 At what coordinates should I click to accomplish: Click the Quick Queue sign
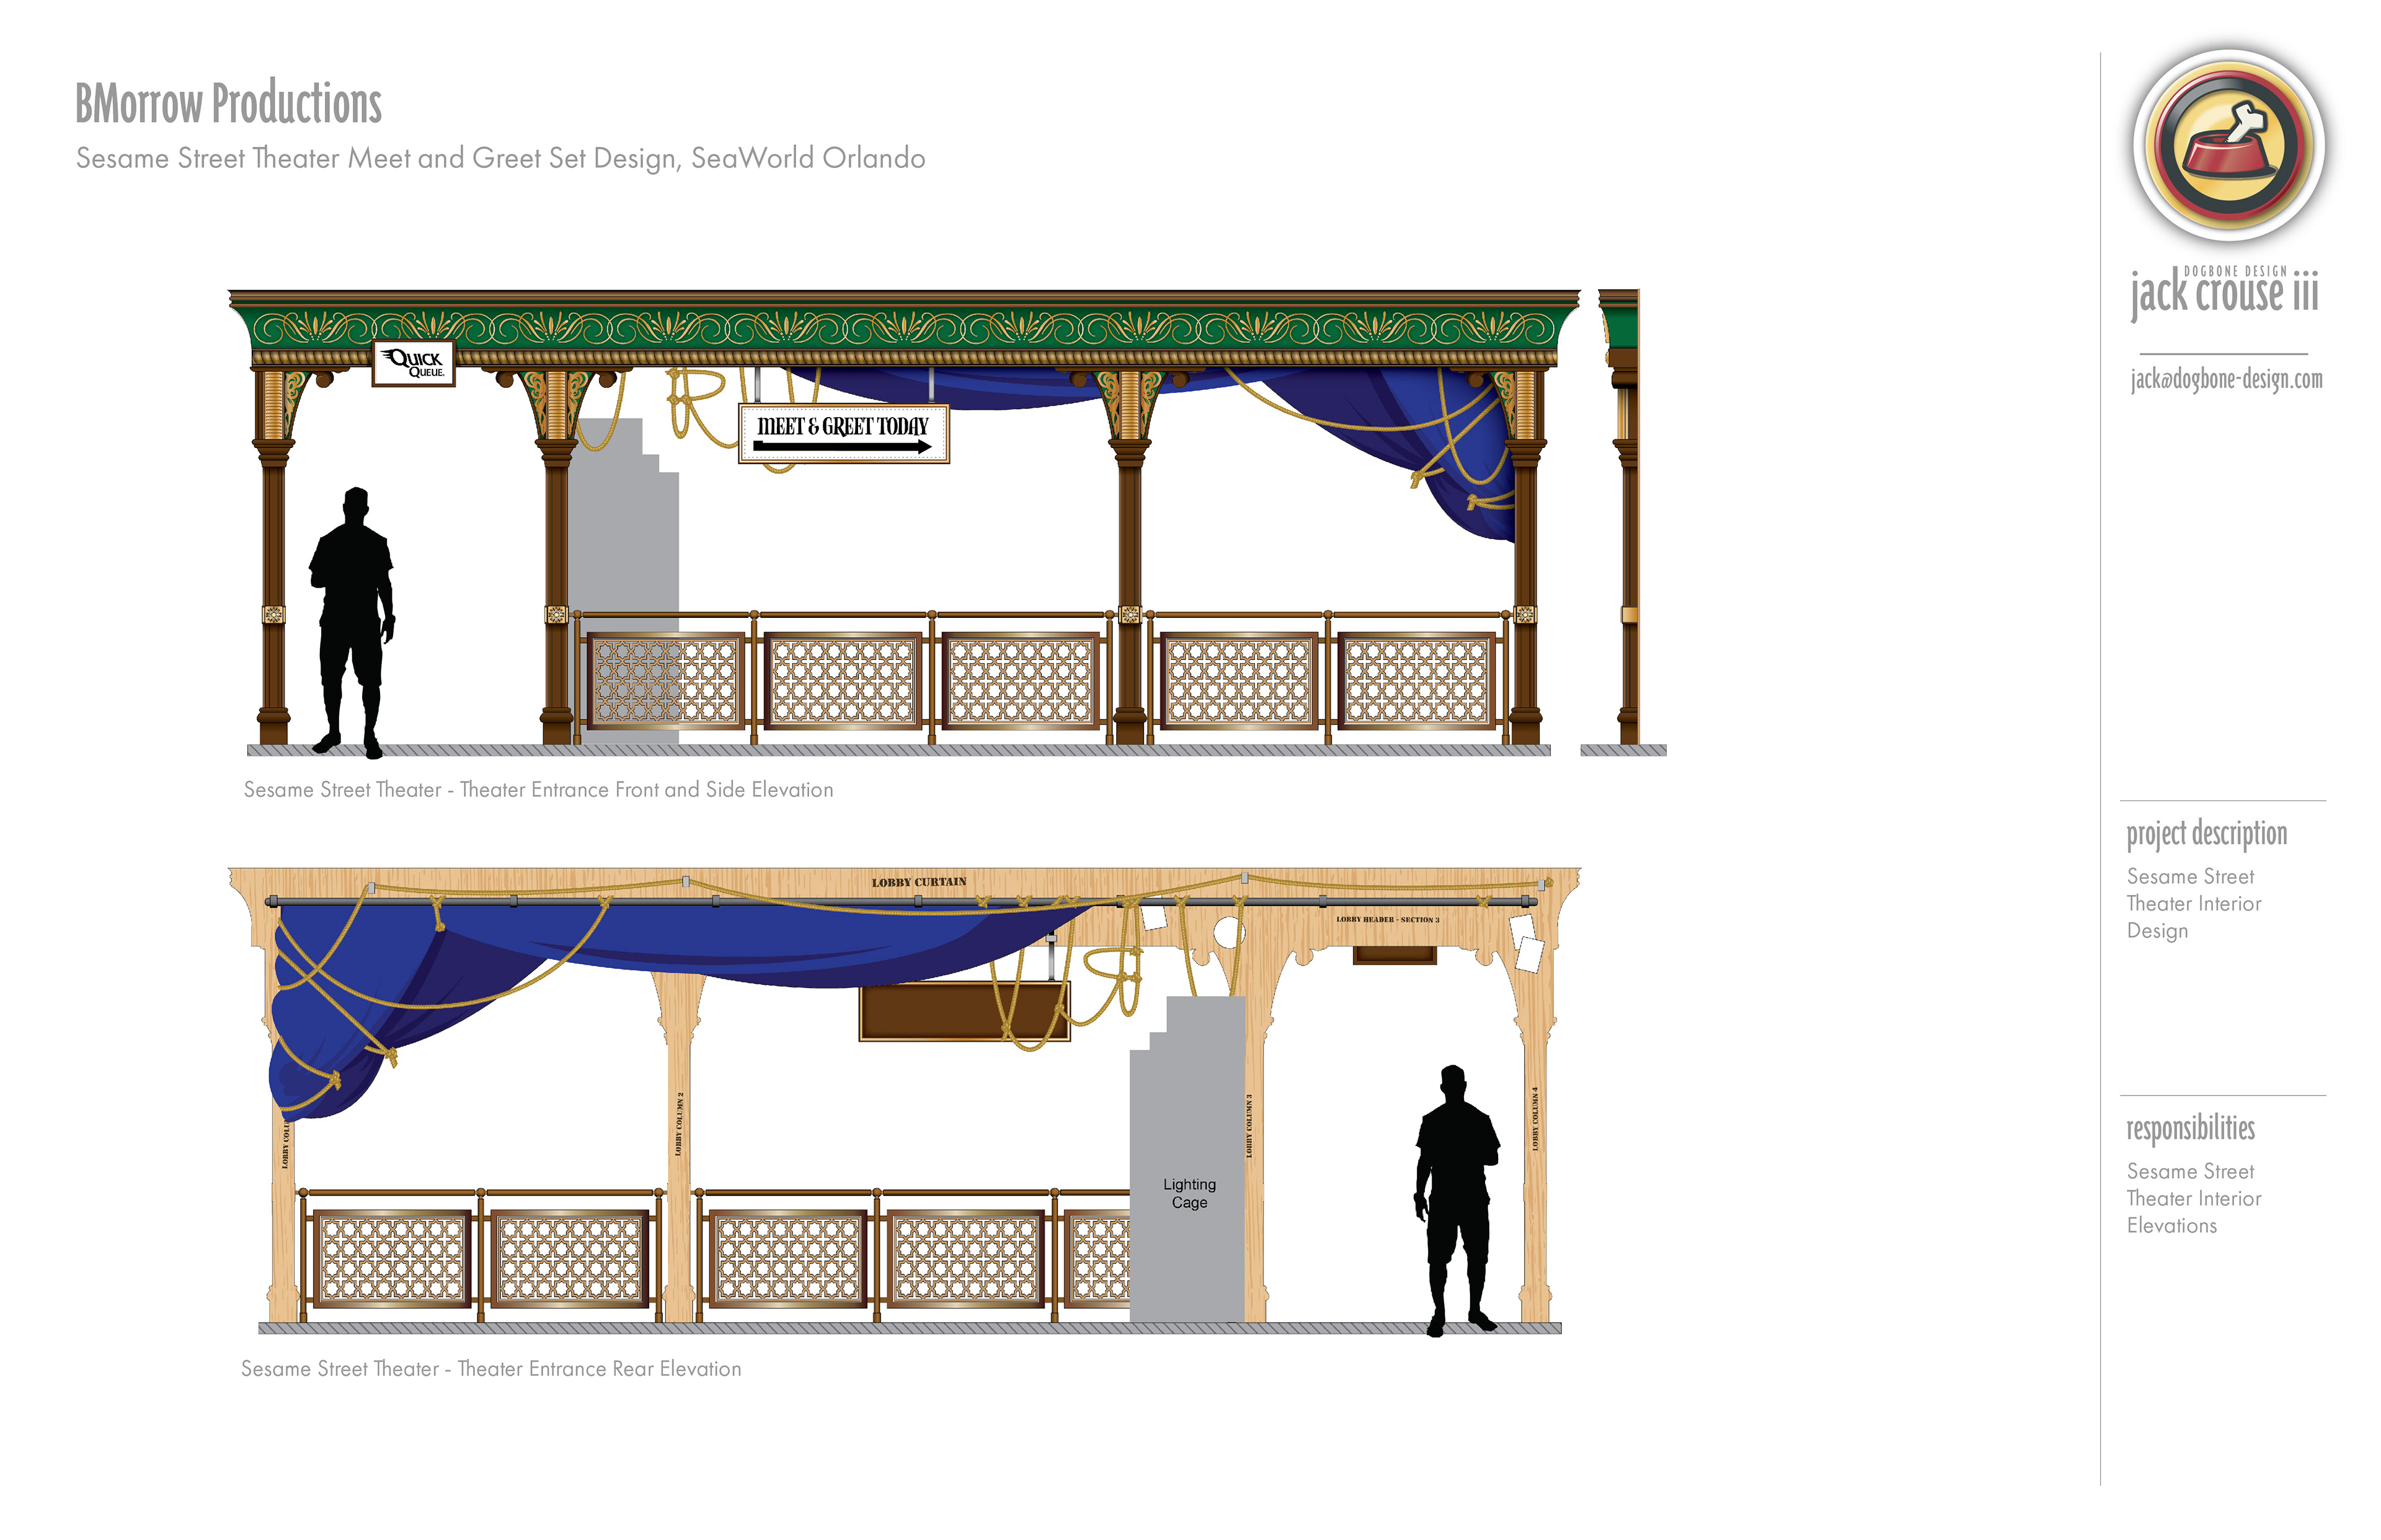tap(413, 364)
